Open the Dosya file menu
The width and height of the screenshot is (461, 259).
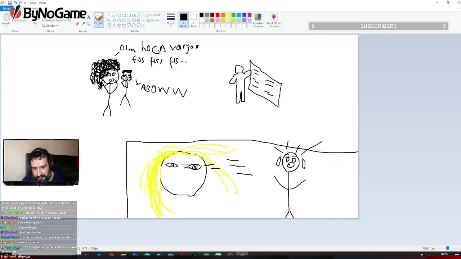(x=6, y=8)
